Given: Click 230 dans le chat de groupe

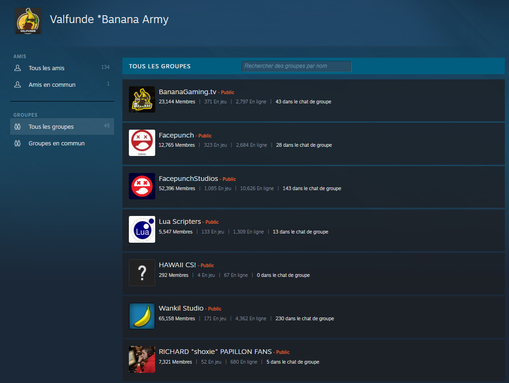Looking at the screenshot, I should (304, 319).
